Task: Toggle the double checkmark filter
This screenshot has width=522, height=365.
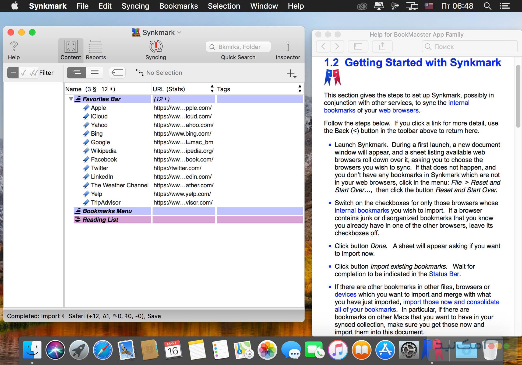Action: (34, 73)
